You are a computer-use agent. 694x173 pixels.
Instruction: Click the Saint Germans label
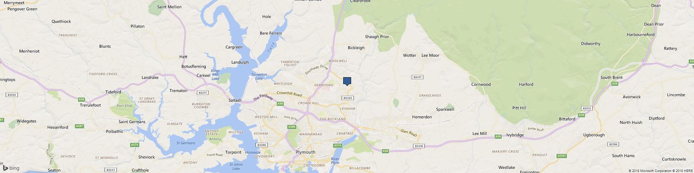point(132,122)
